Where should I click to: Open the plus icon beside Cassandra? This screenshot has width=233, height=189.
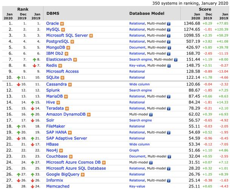pyautogui.click(x=70, y=84)
